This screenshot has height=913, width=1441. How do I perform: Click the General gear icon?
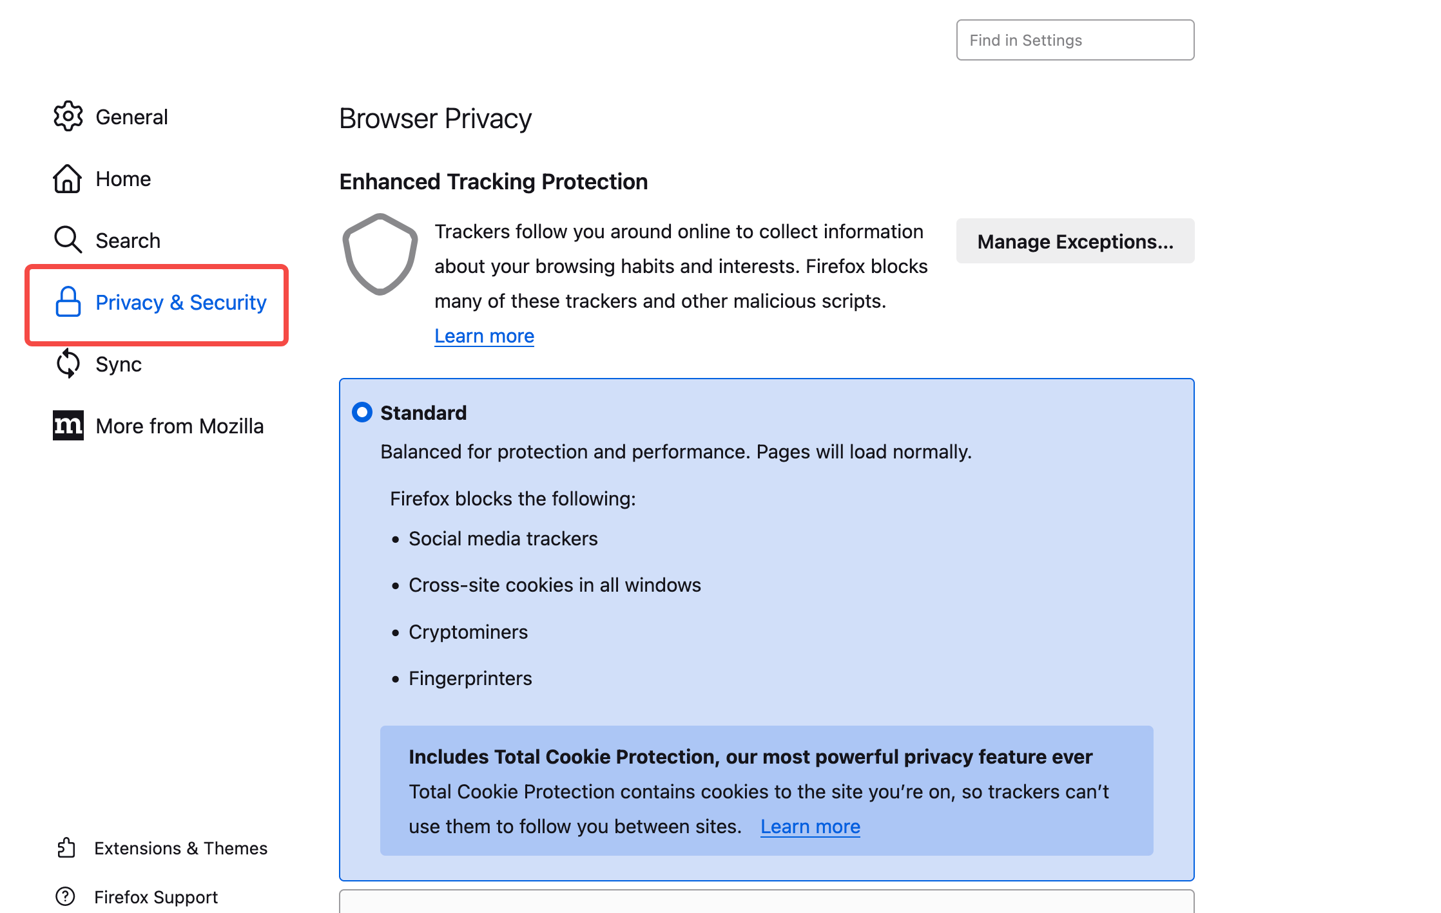(x=68, y=117)
